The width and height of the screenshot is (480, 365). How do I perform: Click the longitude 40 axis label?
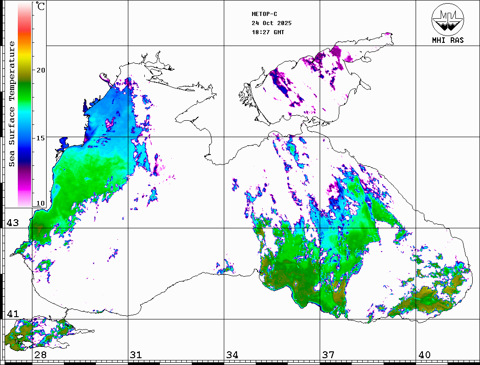(x=424, y=355)
